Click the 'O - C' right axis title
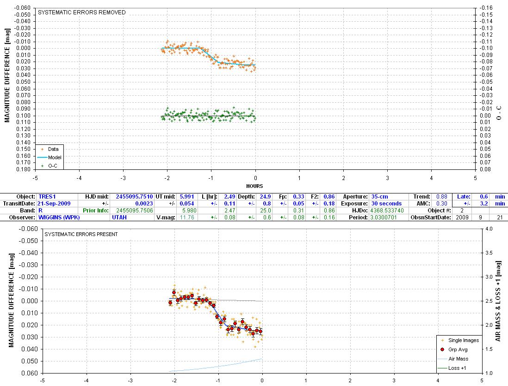The height and width of the screenshot is (386, 508). click(499, 113)
